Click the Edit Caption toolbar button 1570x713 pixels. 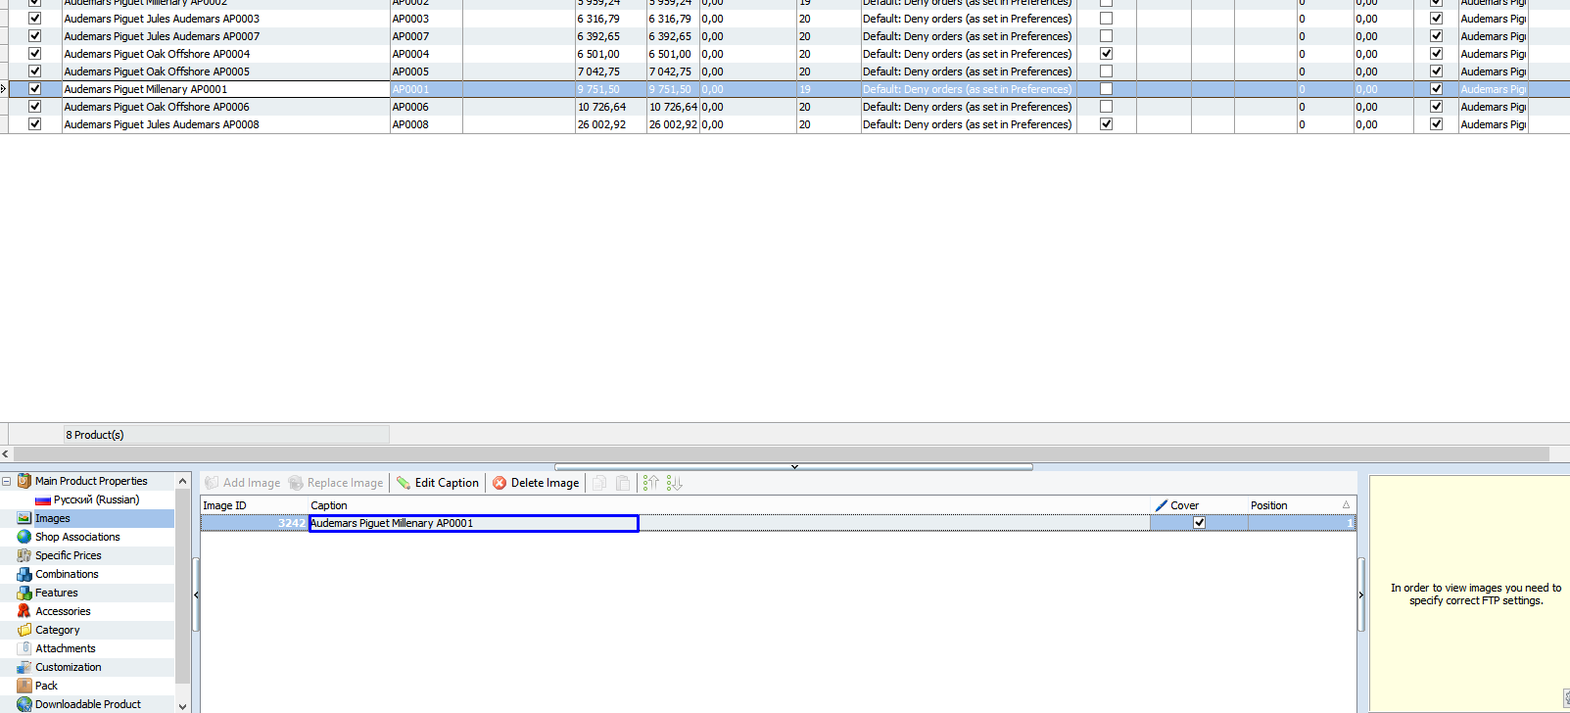pos(437,483)
